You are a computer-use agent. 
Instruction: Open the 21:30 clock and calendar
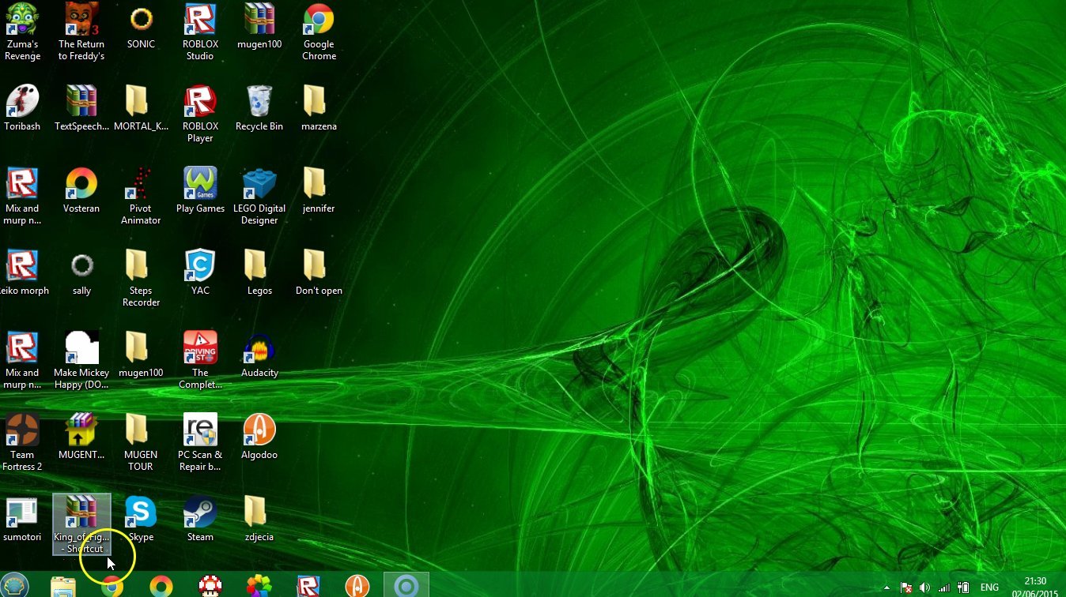1035,587
